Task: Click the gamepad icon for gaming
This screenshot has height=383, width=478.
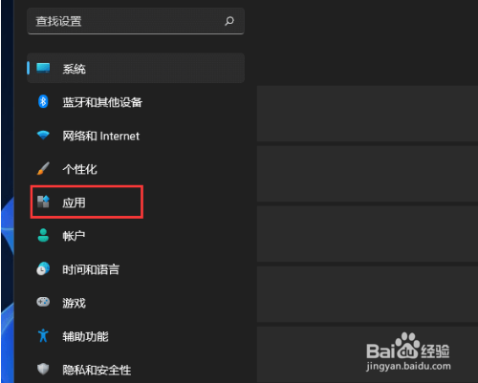Action: (x=43, y=302)
